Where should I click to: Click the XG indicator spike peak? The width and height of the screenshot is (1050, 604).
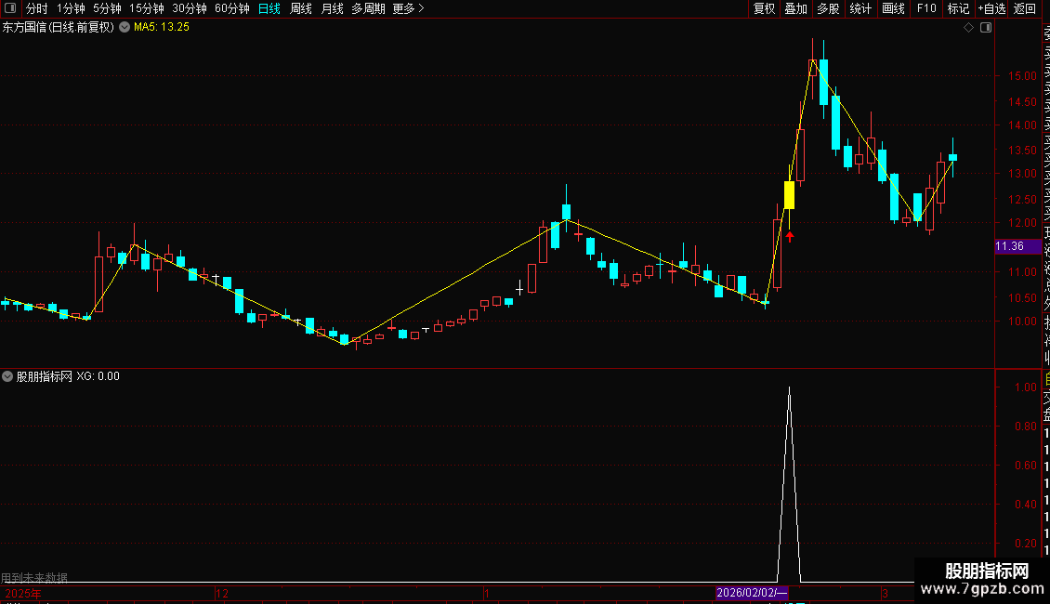click(790, 388)
